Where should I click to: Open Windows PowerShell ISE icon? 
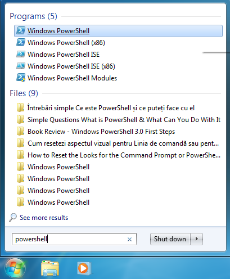click(x=21, y=55)
